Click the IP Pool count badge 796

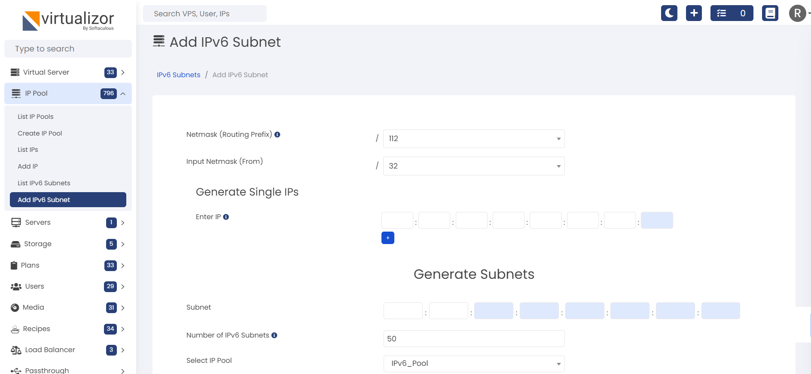(109, 93)
